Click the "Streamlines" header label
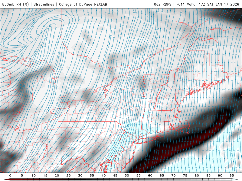Image resolution: width=242 pixels, height=181 pixels. [44, 4]
